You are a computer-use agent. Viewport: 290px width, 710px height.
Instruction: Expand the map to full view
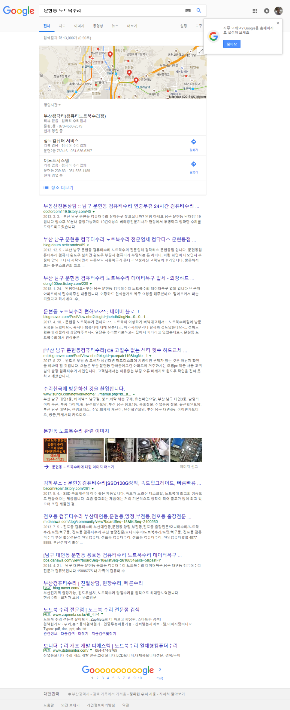[201, 51]
